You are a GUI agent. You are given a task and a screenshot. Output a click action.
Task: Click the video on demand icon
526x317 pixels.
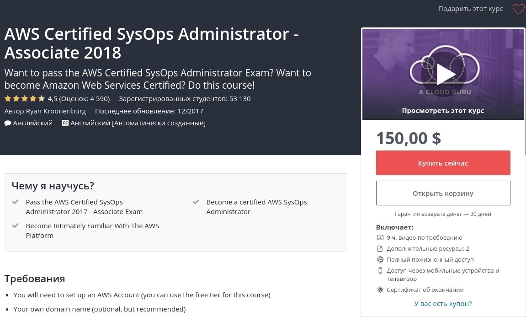pyautogui.click(x=380, y=238)
